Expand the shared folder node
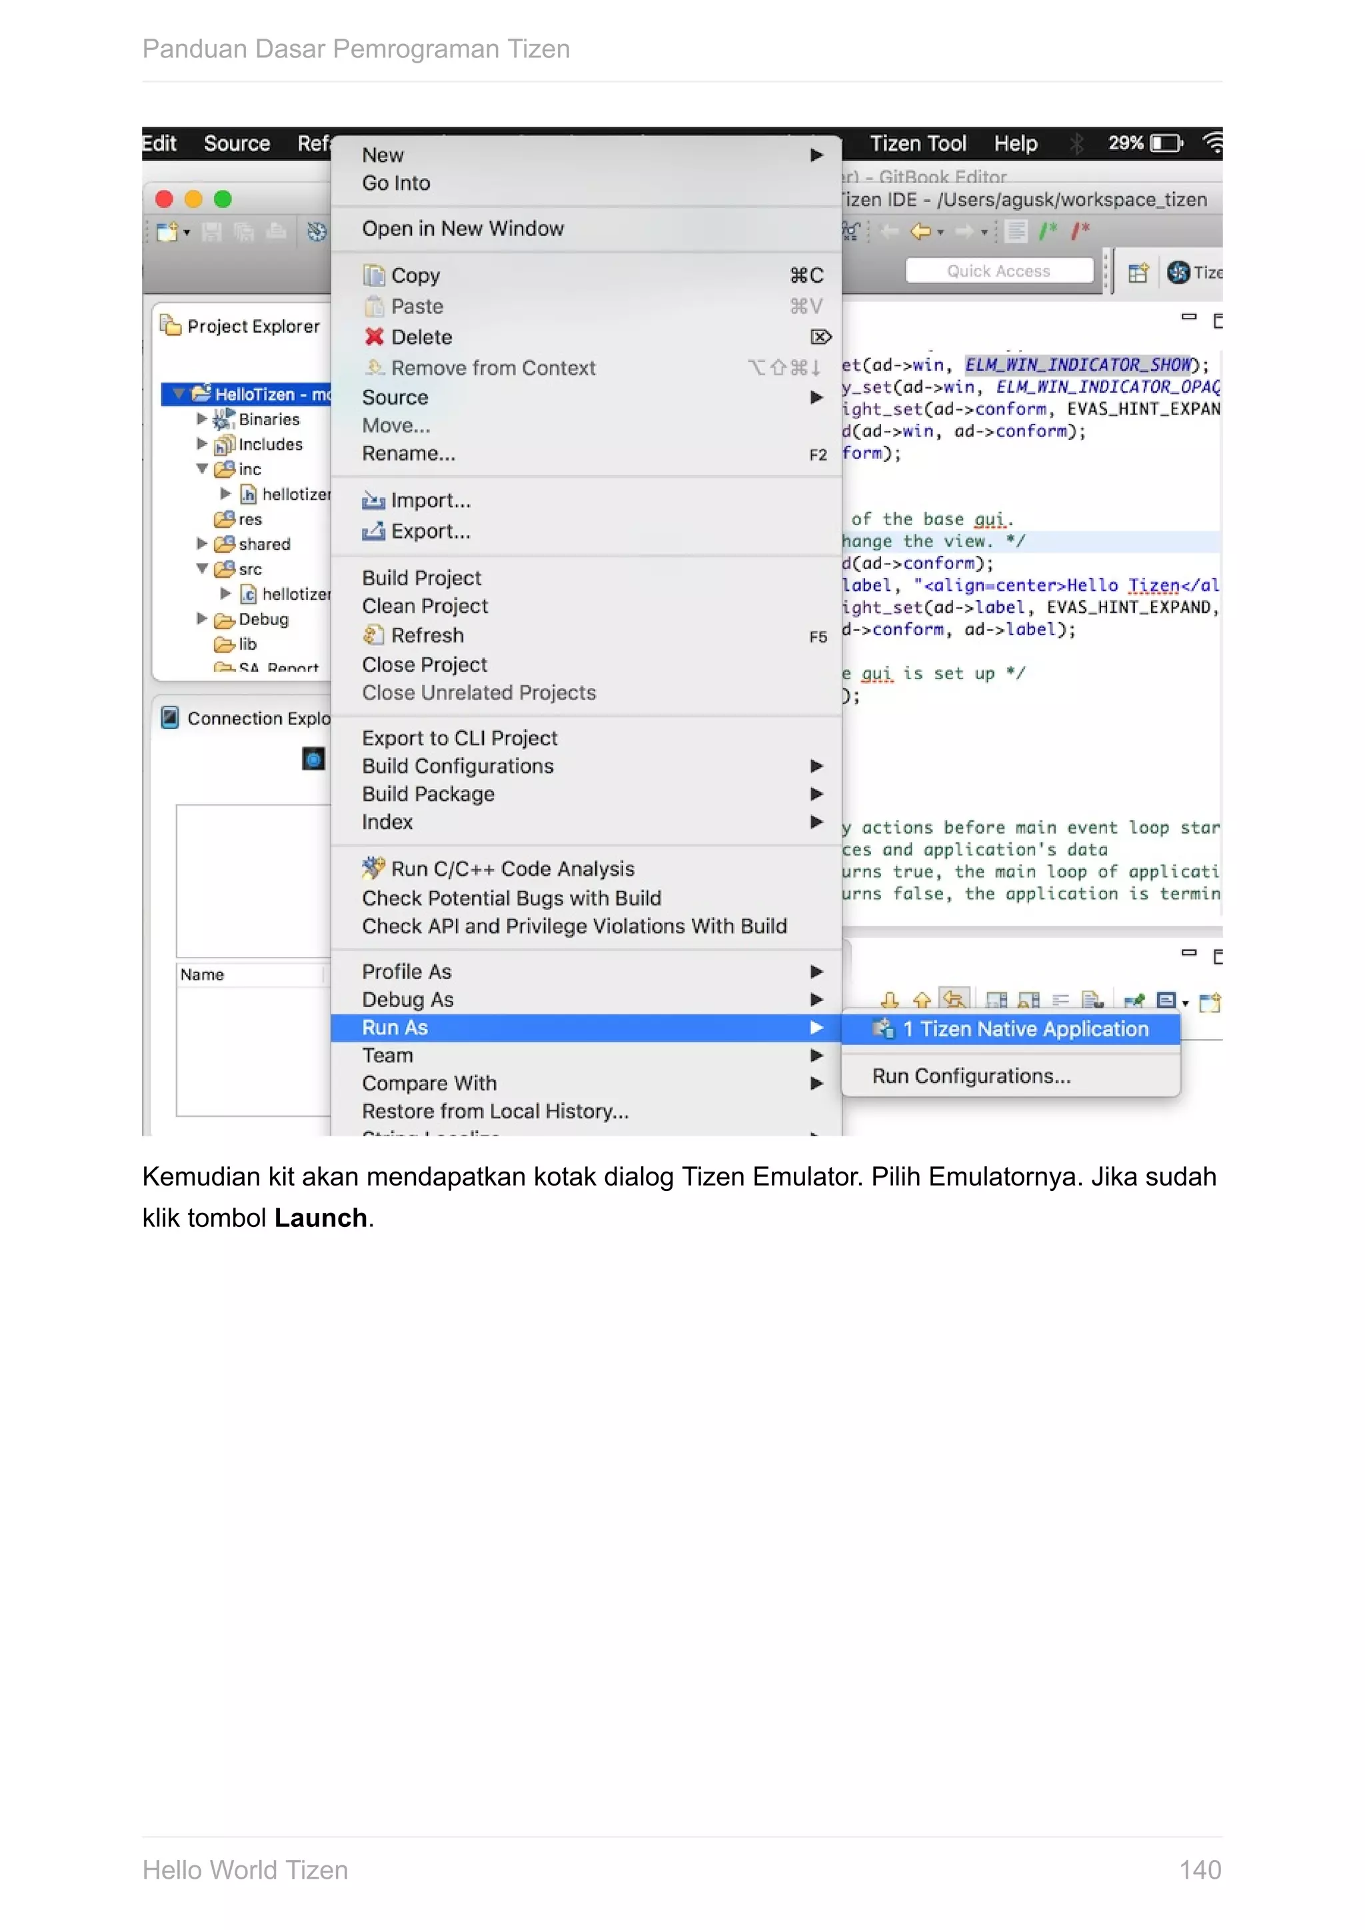 coord(202,544)
